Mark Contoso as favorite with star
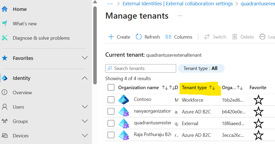 pyautogui.click(x=258, y=100)
